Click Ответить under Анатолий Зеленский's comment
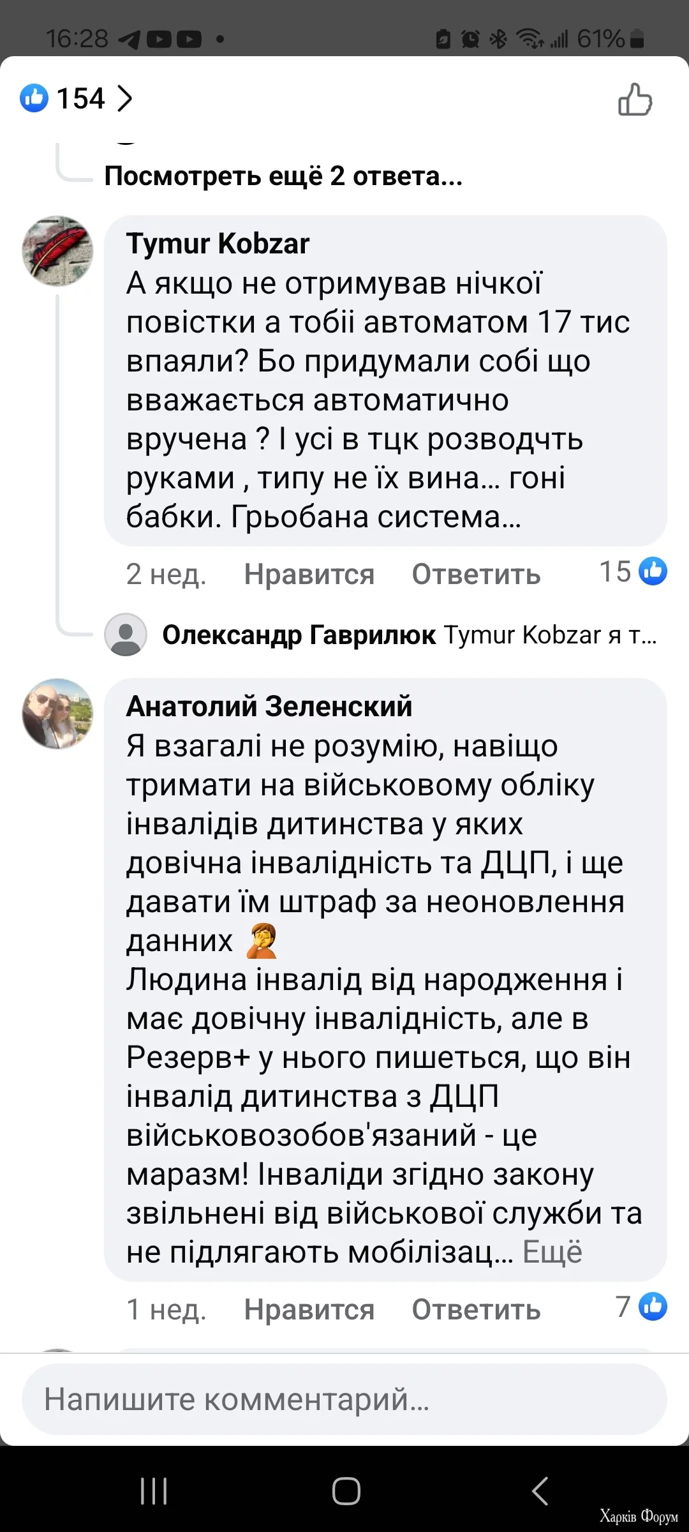 coord(475,1309)
